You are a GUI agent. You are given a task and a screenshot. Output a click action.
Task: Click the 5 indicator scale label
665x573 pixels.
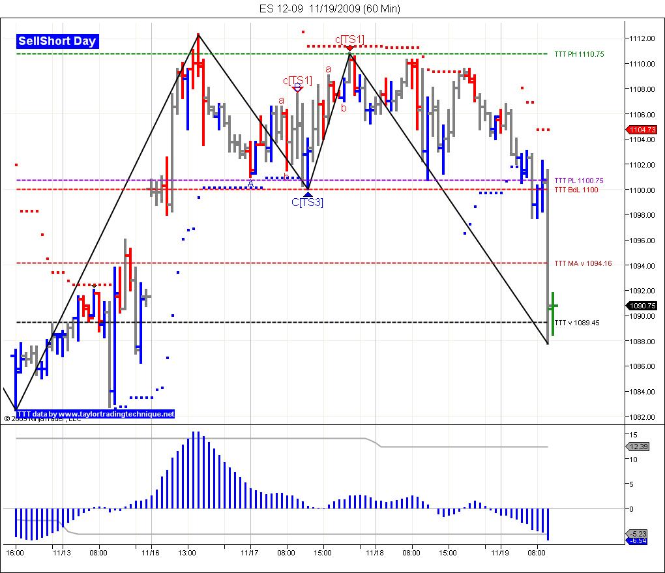coord(632,484)
